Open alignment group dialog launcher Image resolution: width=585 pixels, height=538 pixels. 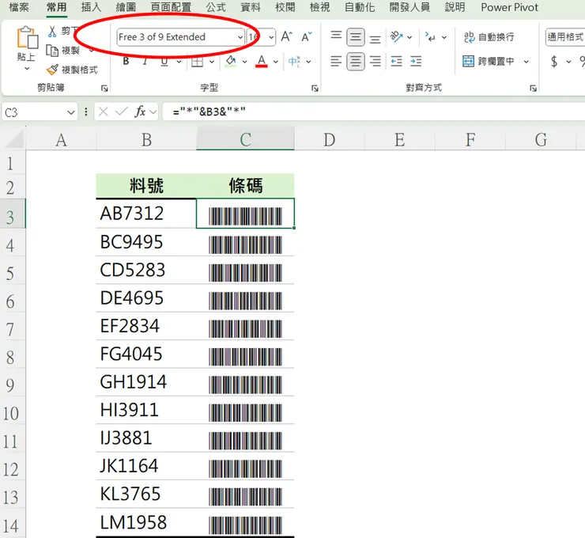coord(533,88)
